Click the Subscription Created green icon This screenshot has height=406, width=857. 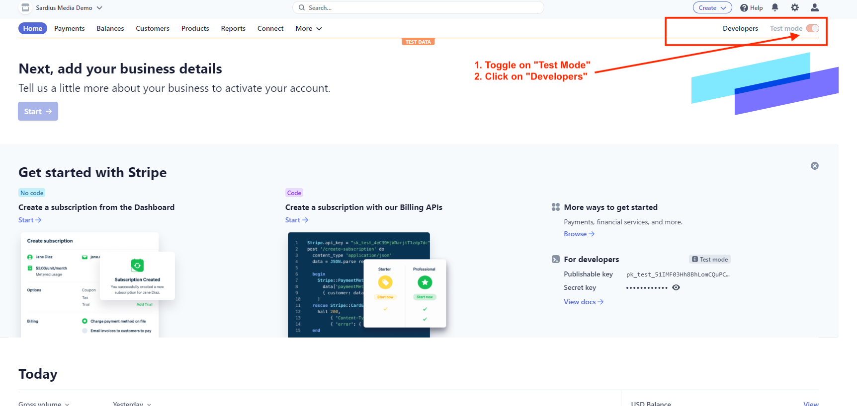(x=137, y=266)
